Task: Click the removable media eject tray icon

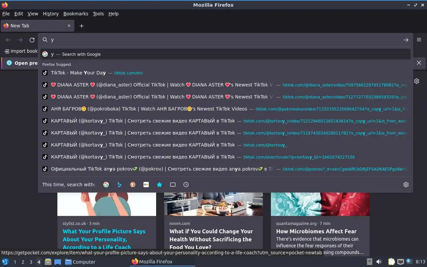Action: tap(370, 262)
